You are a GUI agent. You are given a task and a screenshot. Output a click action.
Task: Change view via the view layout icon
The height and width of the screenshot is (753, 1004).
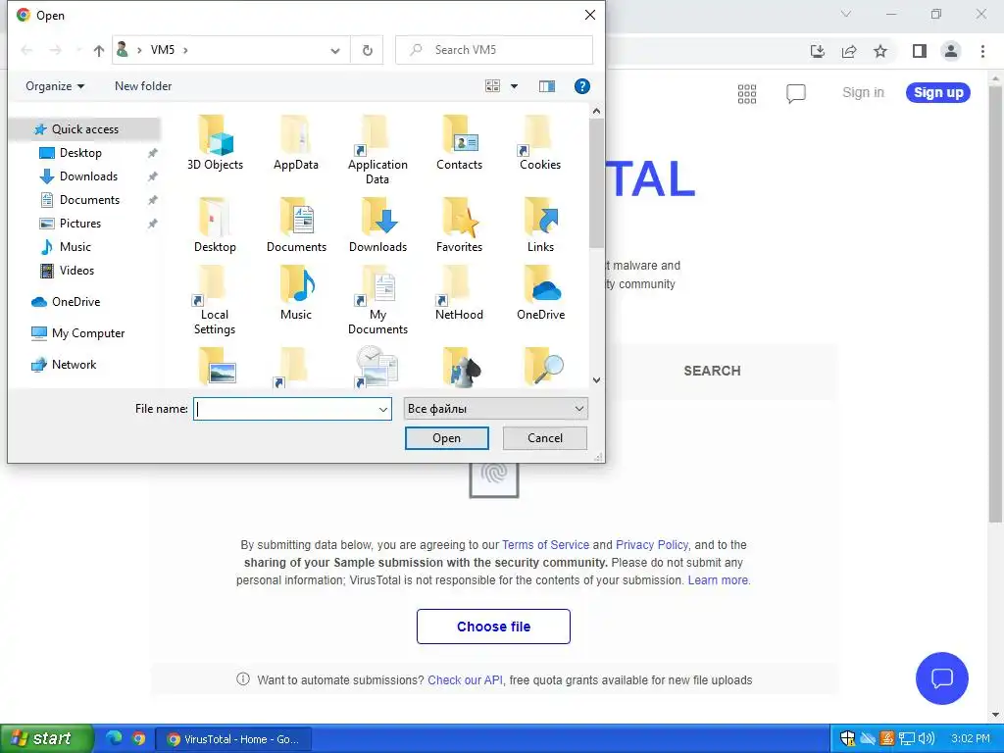pos(492,86)
